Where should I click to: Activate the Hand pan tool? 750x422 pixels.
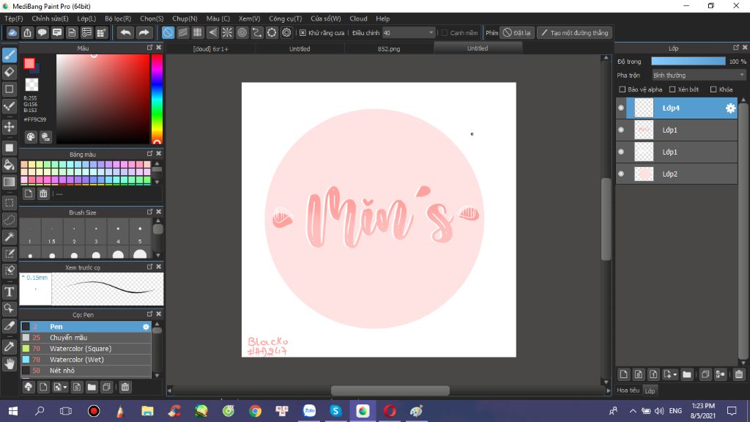(x=10, y=363)
